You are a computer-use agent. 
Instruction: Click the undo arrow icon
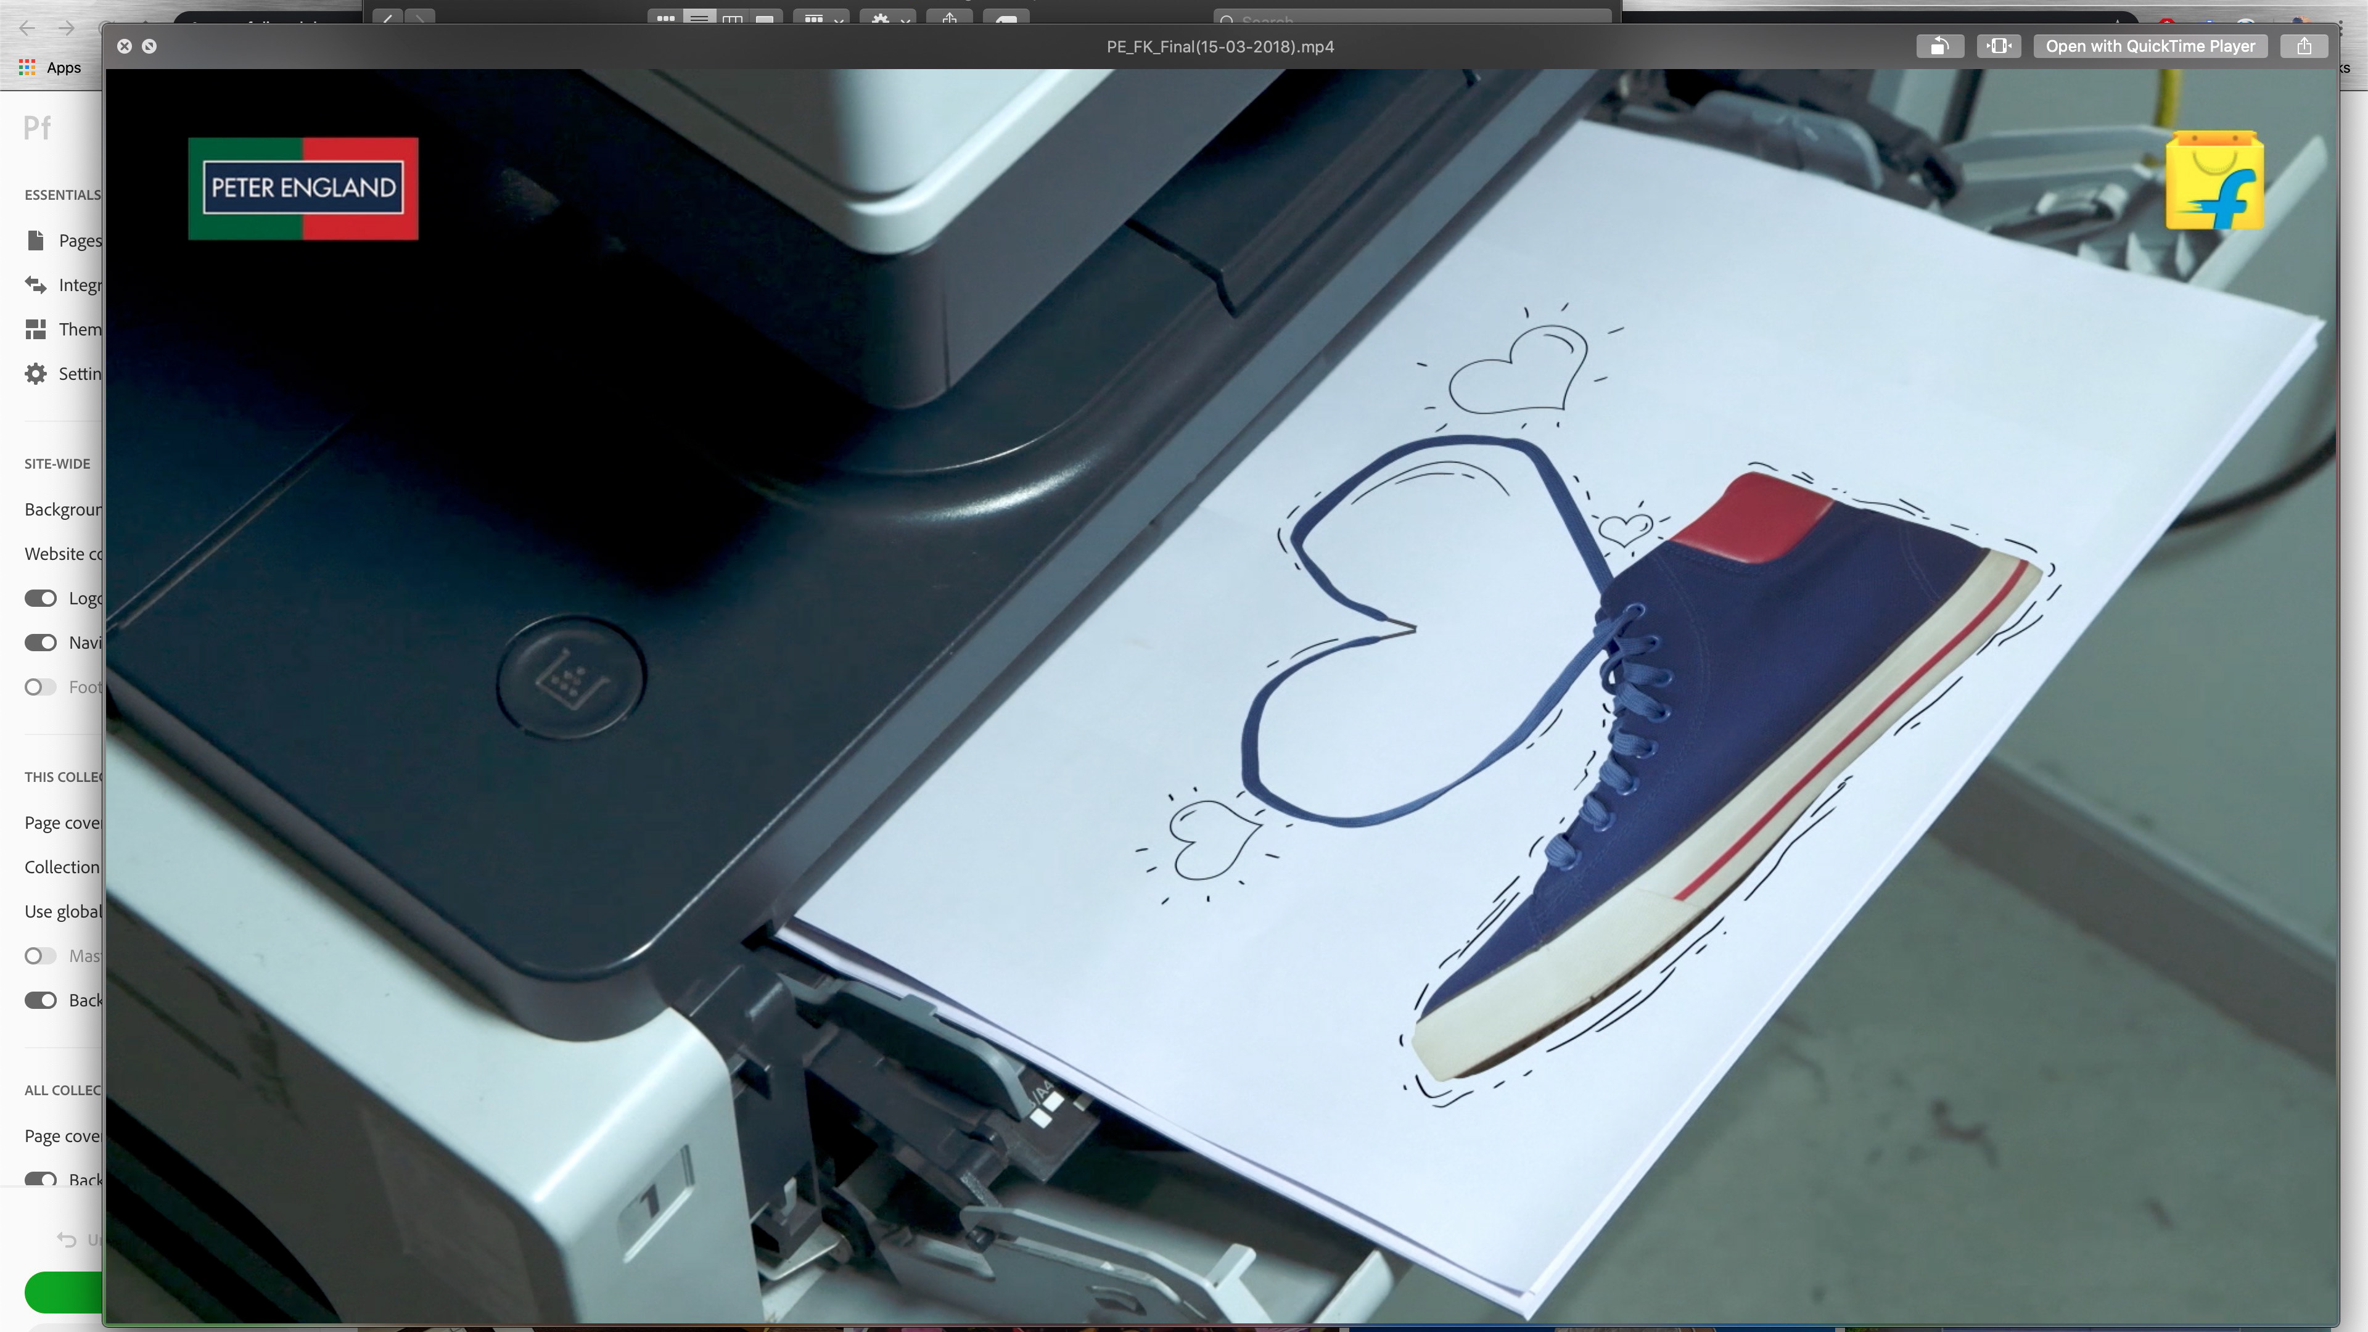coord(66,1239)
